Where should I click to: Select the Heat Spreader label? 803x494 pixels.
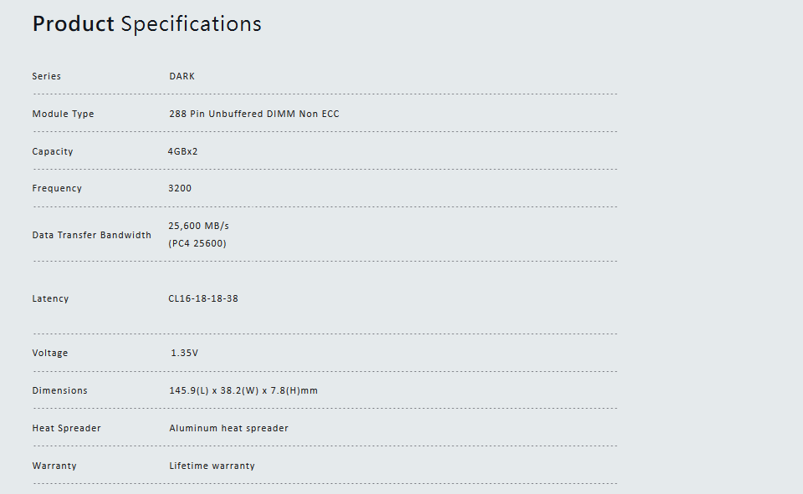(67, 429)
